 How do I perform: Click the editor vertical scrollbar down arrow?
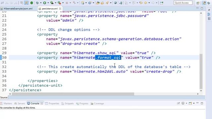201,91
